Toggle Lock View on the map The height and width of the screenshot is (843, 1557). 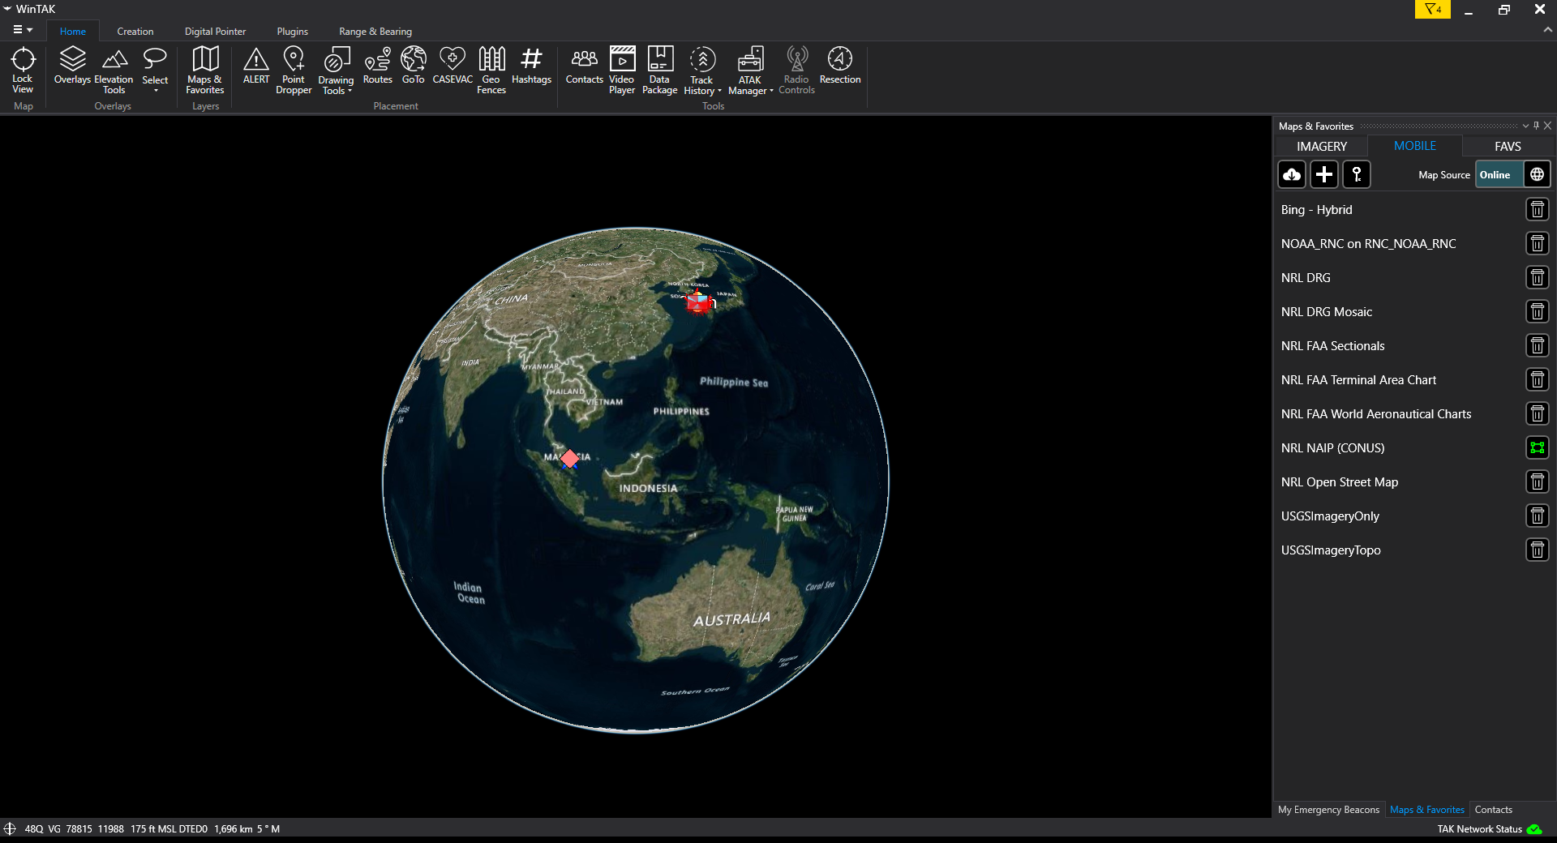(x=23, y=71)
